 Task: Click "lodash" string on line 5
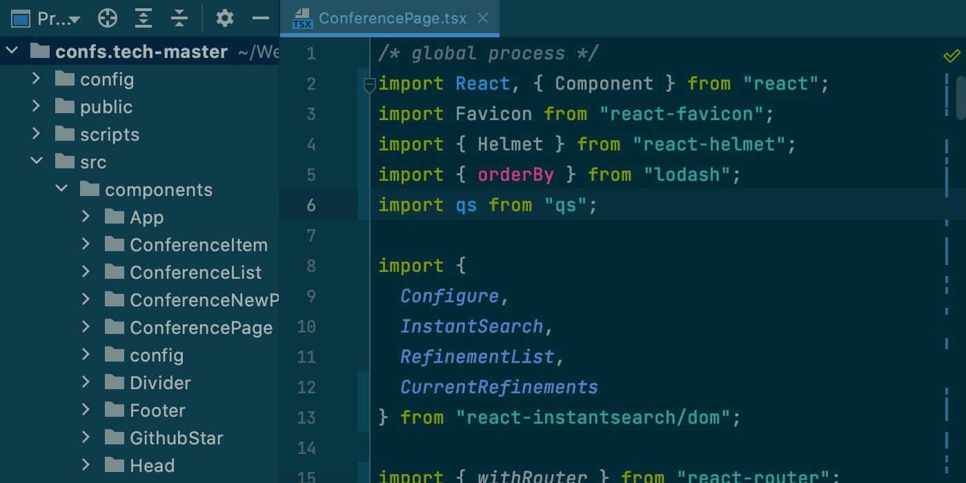(x=688, y=175)
